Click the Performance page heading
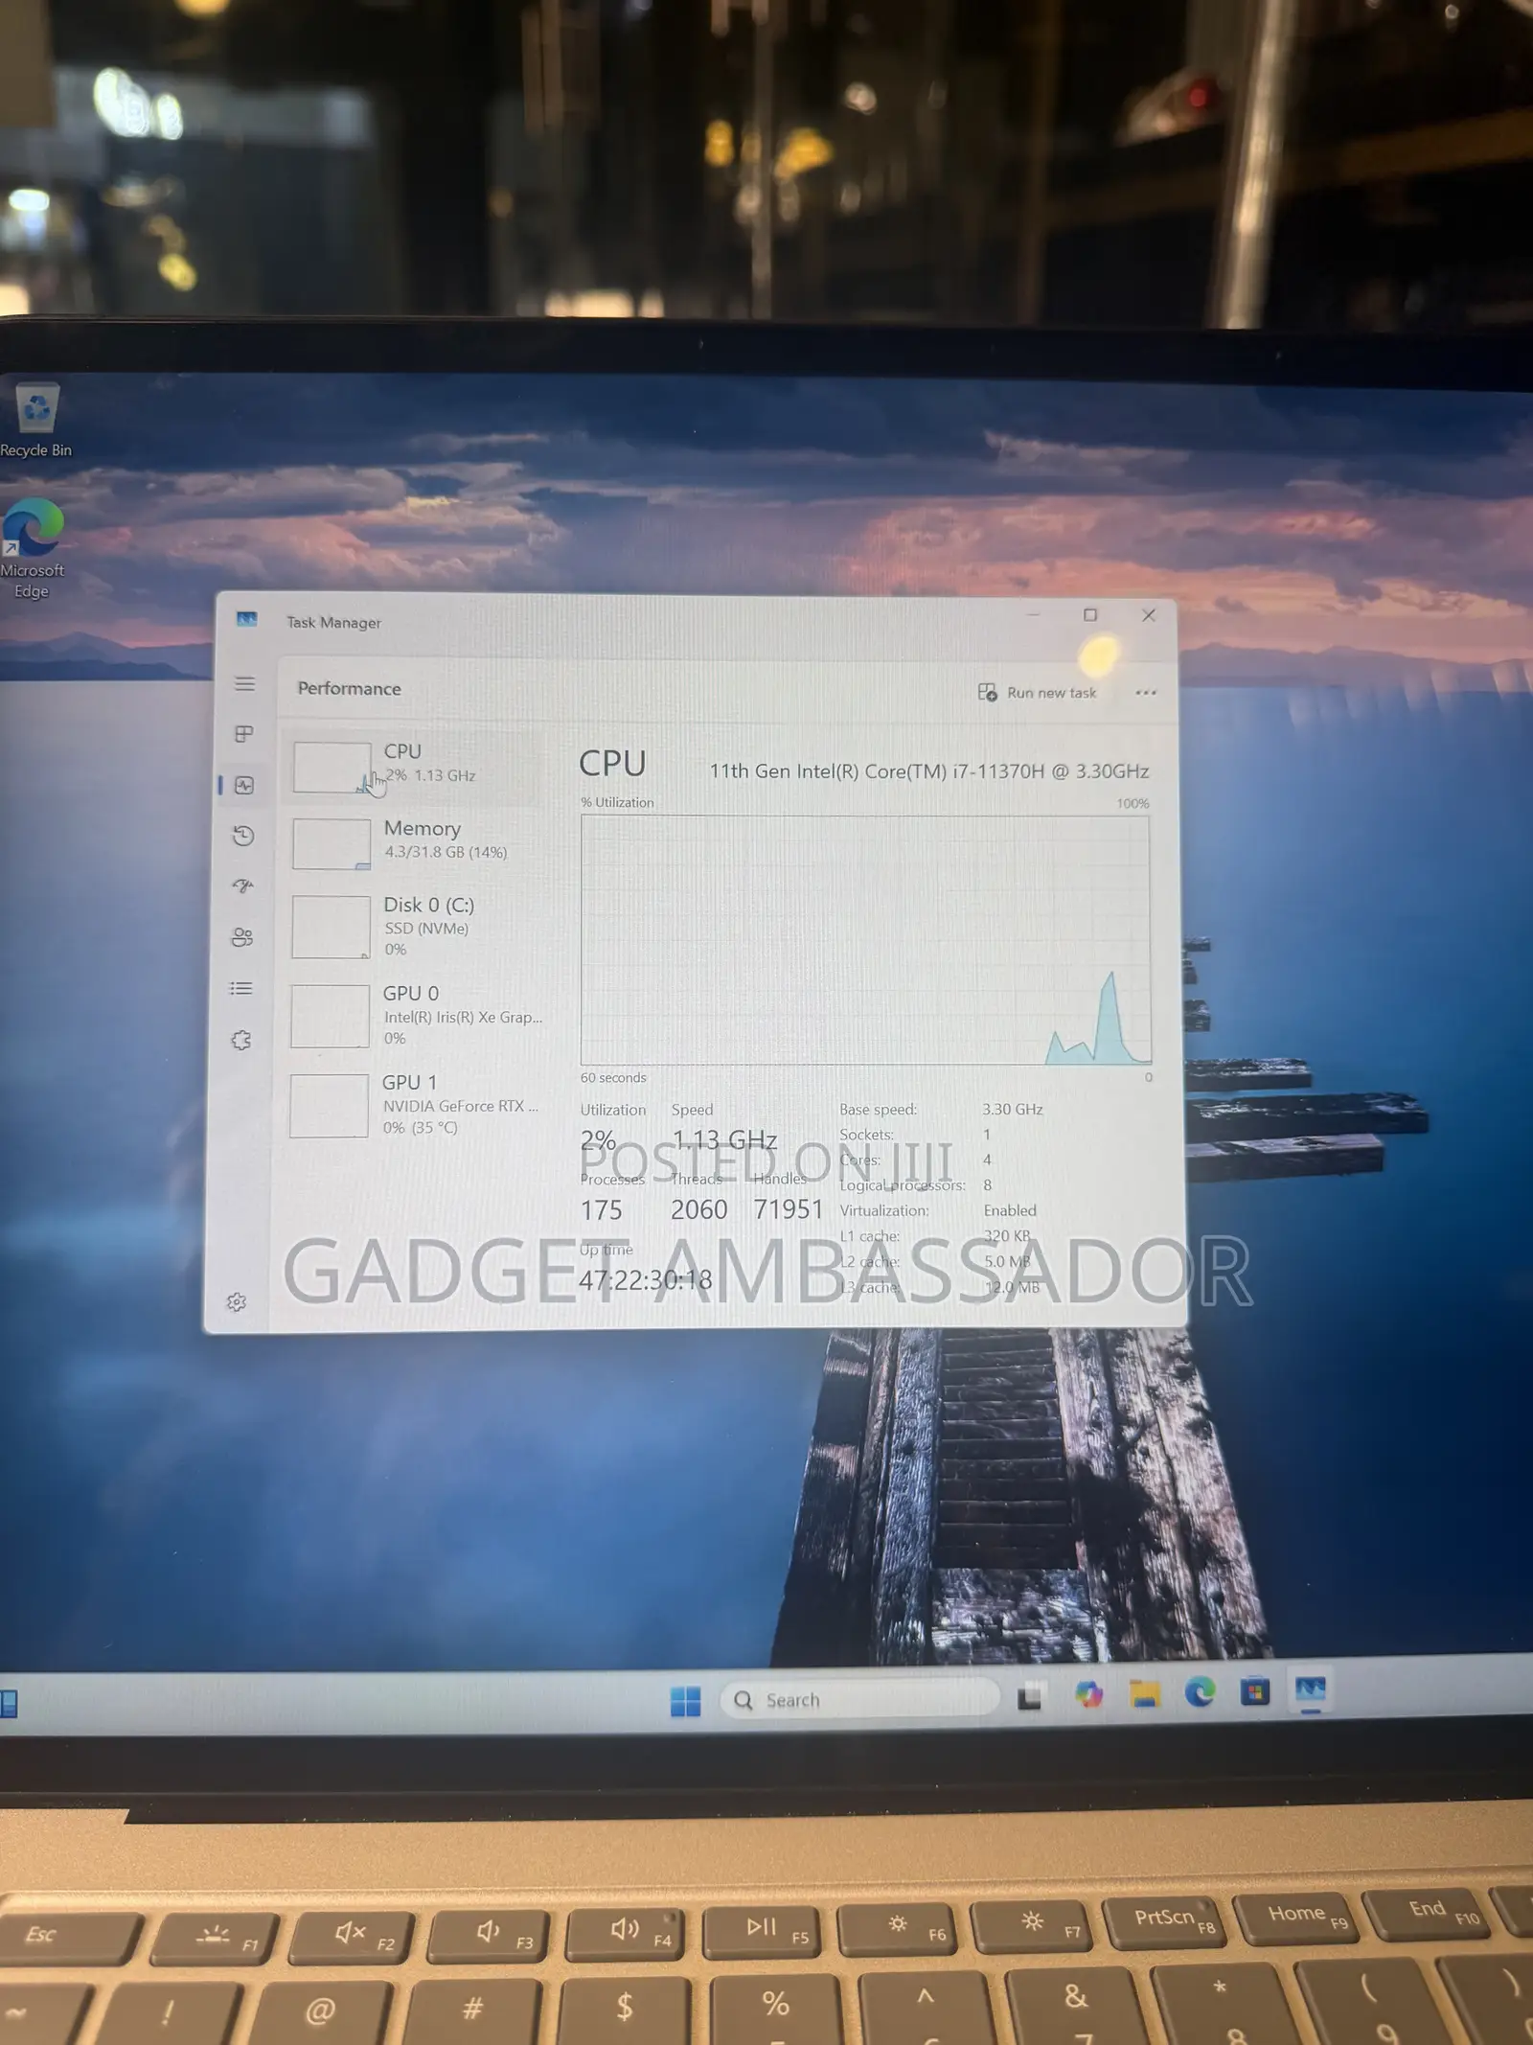The height and width of the screenshot is (2045, 1533). 349,688
